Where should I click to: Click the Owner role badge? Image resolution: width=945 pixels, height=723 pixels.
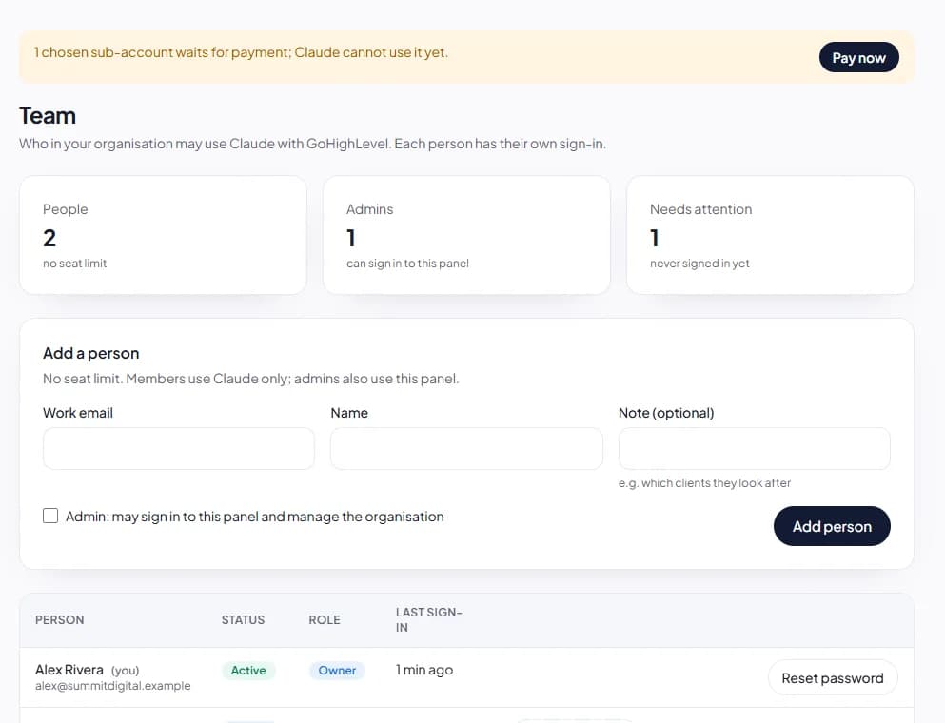[337, 670]
